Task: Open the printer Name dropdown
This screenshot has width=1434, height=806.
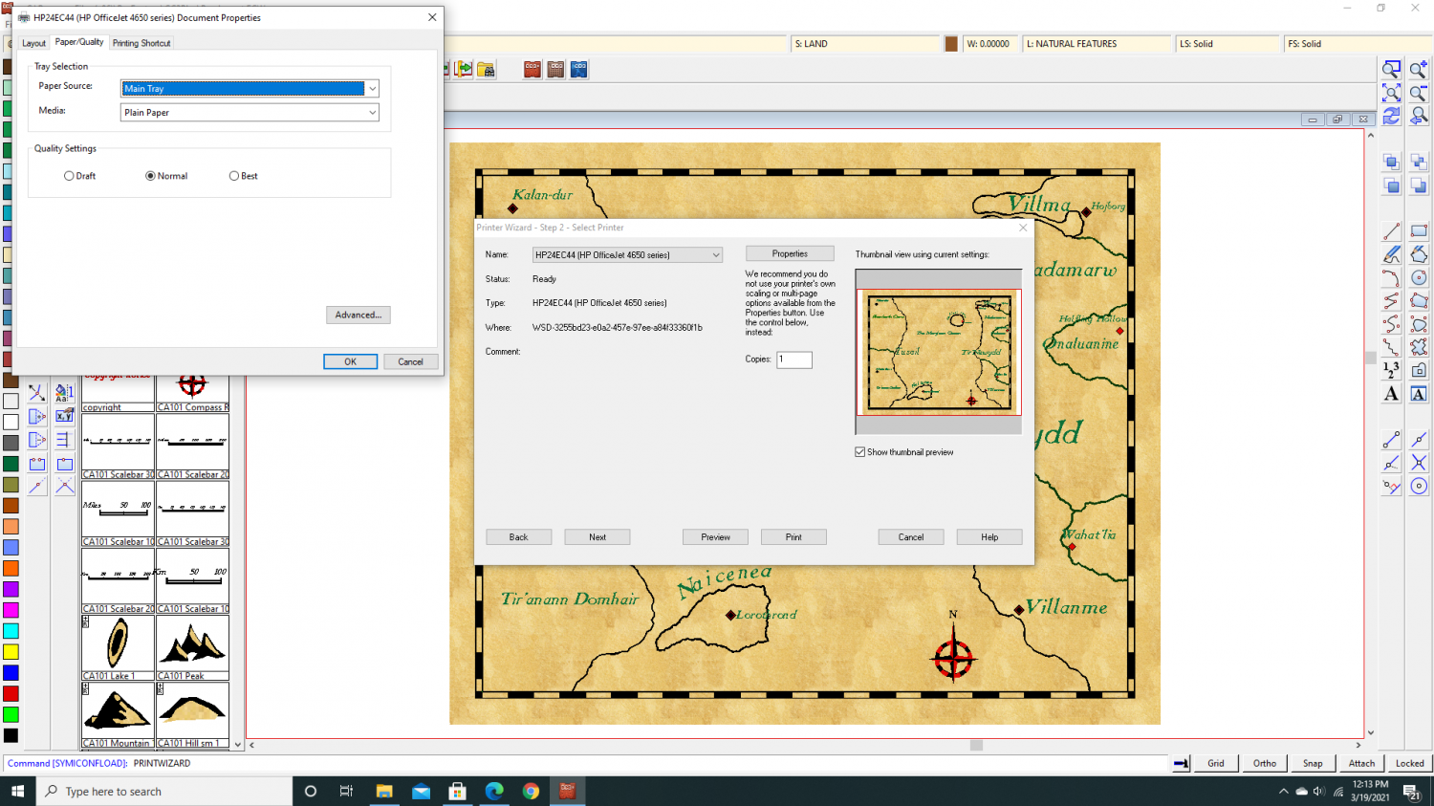Action: point(627,254)
